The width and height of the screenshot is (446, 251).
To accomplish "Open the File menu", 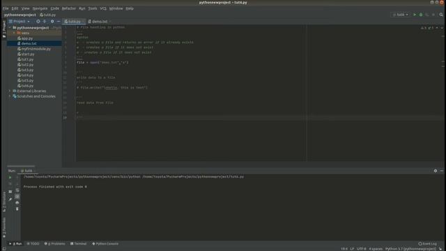I will pos(6,8).
